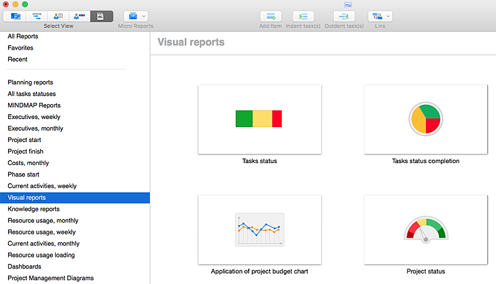The width and height of the screenshot is (496, 284).
Task: Open All Reports in sidebar
Action: tap(23, 37)
